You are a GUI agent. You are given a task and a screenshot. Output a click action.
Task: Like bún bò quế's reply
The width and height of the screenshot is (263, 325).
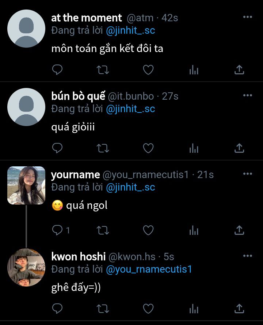coord(148,148)
